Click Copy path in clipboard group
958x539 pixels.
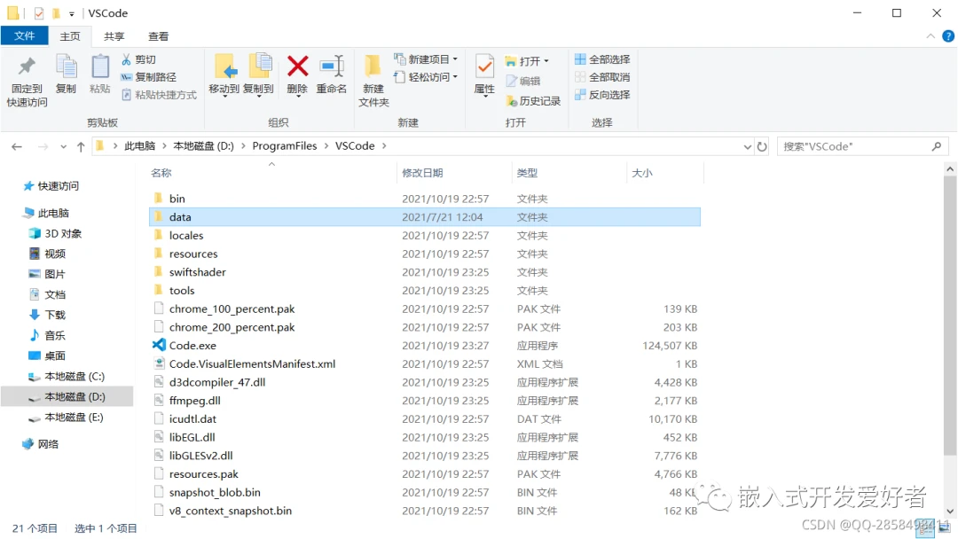coord(148,77)
